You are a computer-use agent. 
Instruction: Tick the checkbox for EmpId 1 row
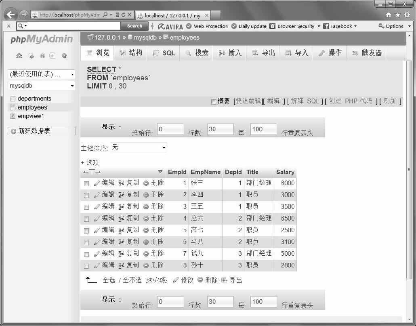(x=86, y=184)
